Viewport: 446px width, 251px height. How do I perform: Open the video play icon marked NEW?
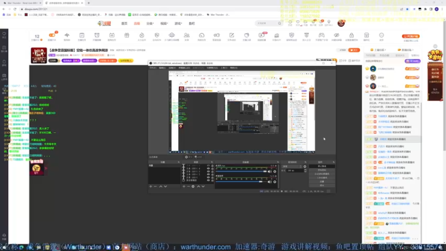(x=261, y=36)
